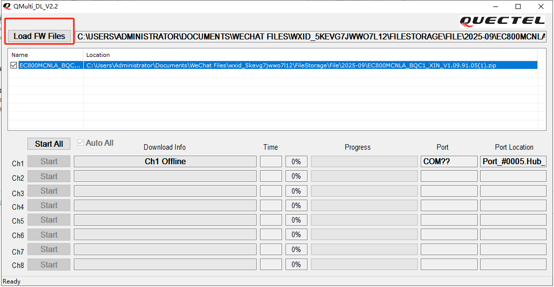The image size is (554, 287).
Task: Click the Load FW Files button
Action: [39, 36]
